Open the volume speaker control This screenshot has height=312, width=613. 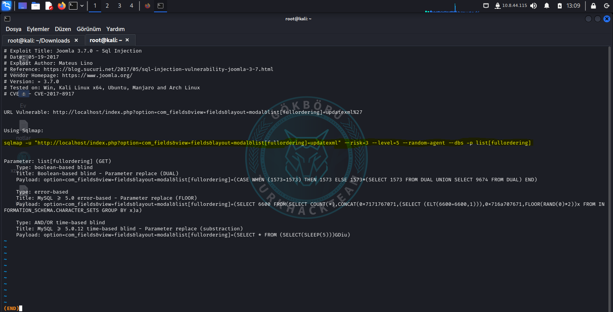533,6
